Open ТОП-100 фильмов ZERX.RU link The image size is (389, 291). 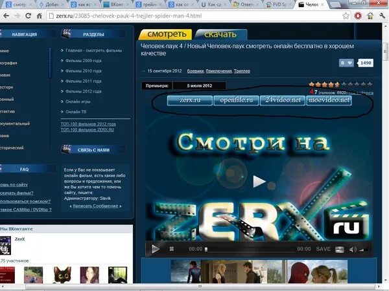click(x=88, y=130)
